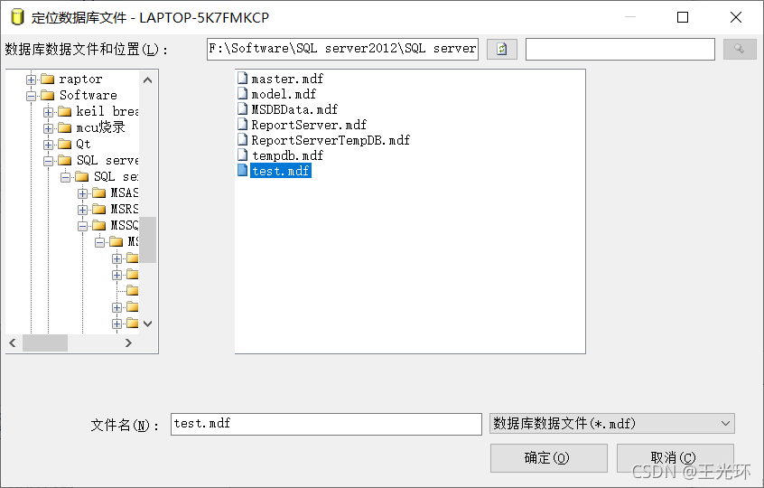
Task: Open the 数据库数据文件(*.mdf) file type dropdown
Action: (x=612, y=424)
